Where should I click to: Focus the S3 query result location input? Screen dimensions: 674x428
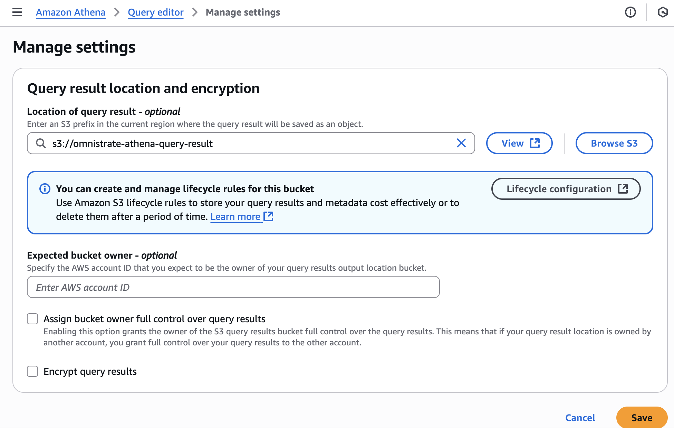[251, 143]
